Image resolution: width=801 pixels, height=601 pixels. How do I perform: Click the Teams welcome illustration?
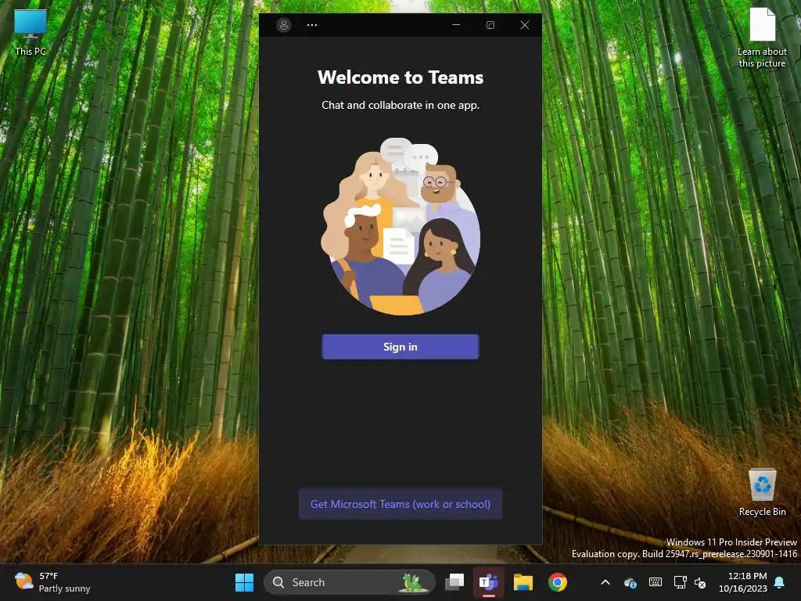click(x=400, y=226)
